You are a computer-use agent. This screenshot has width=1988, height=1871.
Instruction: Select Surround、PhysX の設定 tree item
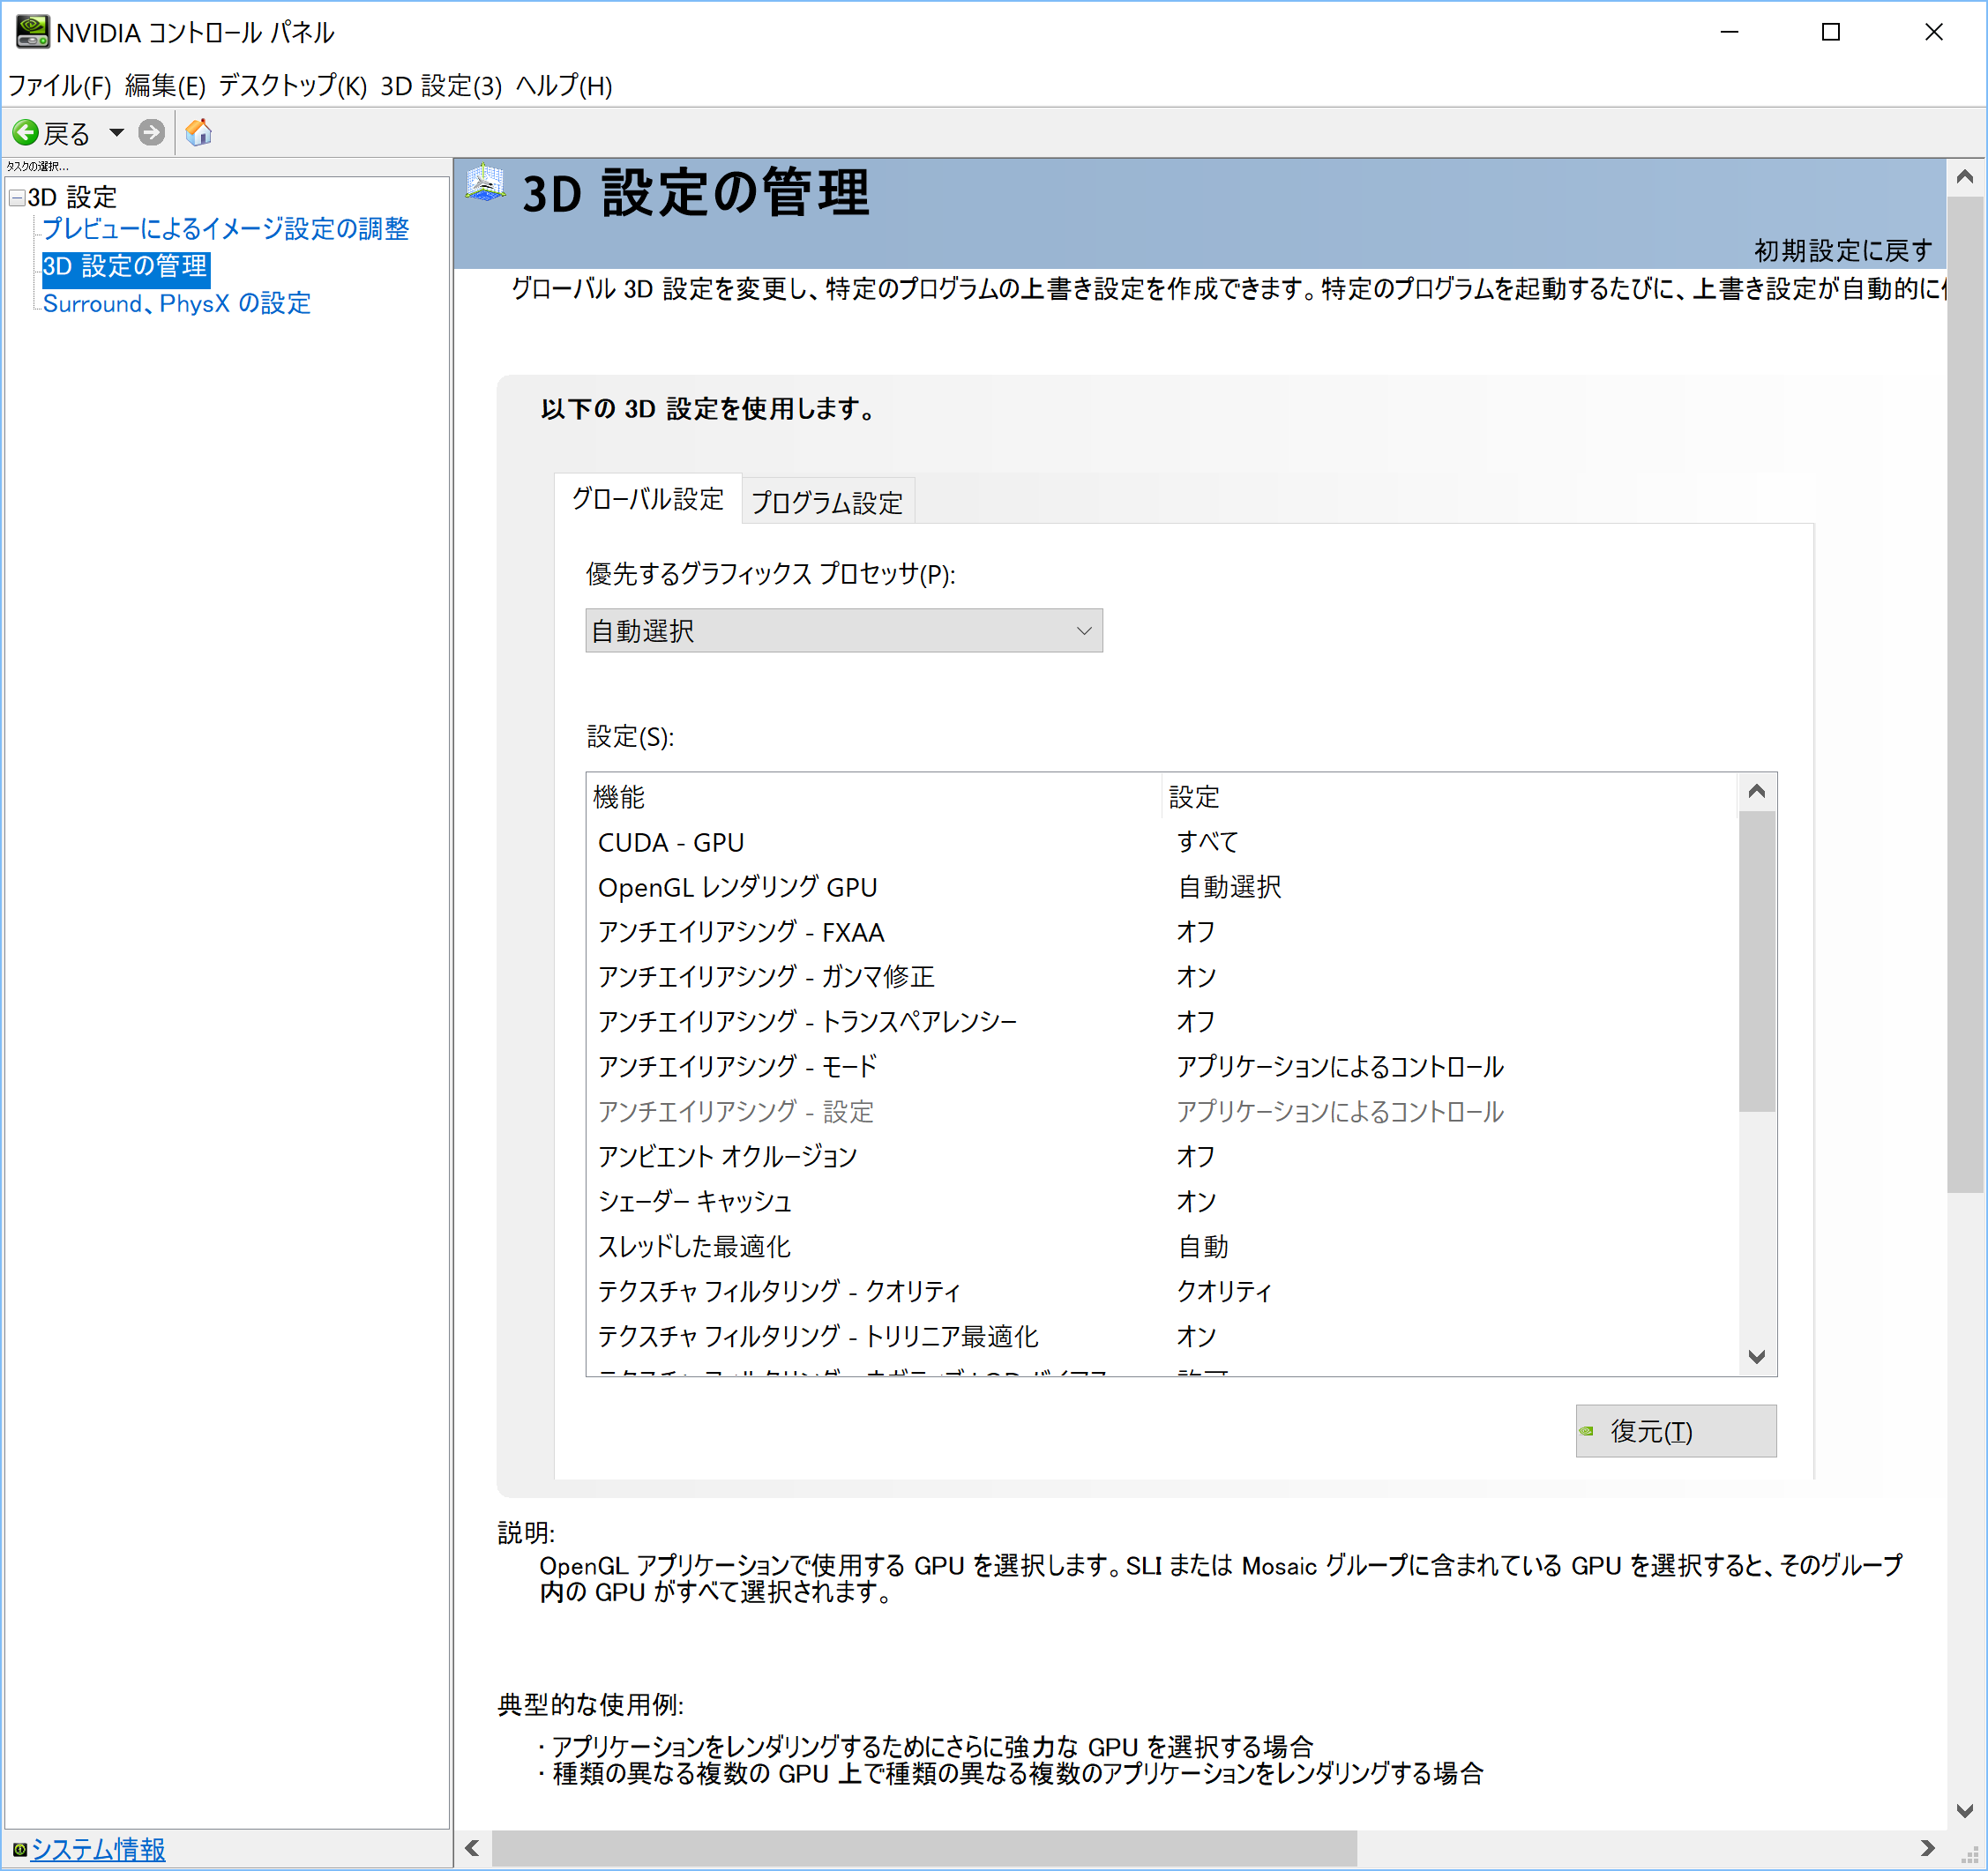[177, 304]
